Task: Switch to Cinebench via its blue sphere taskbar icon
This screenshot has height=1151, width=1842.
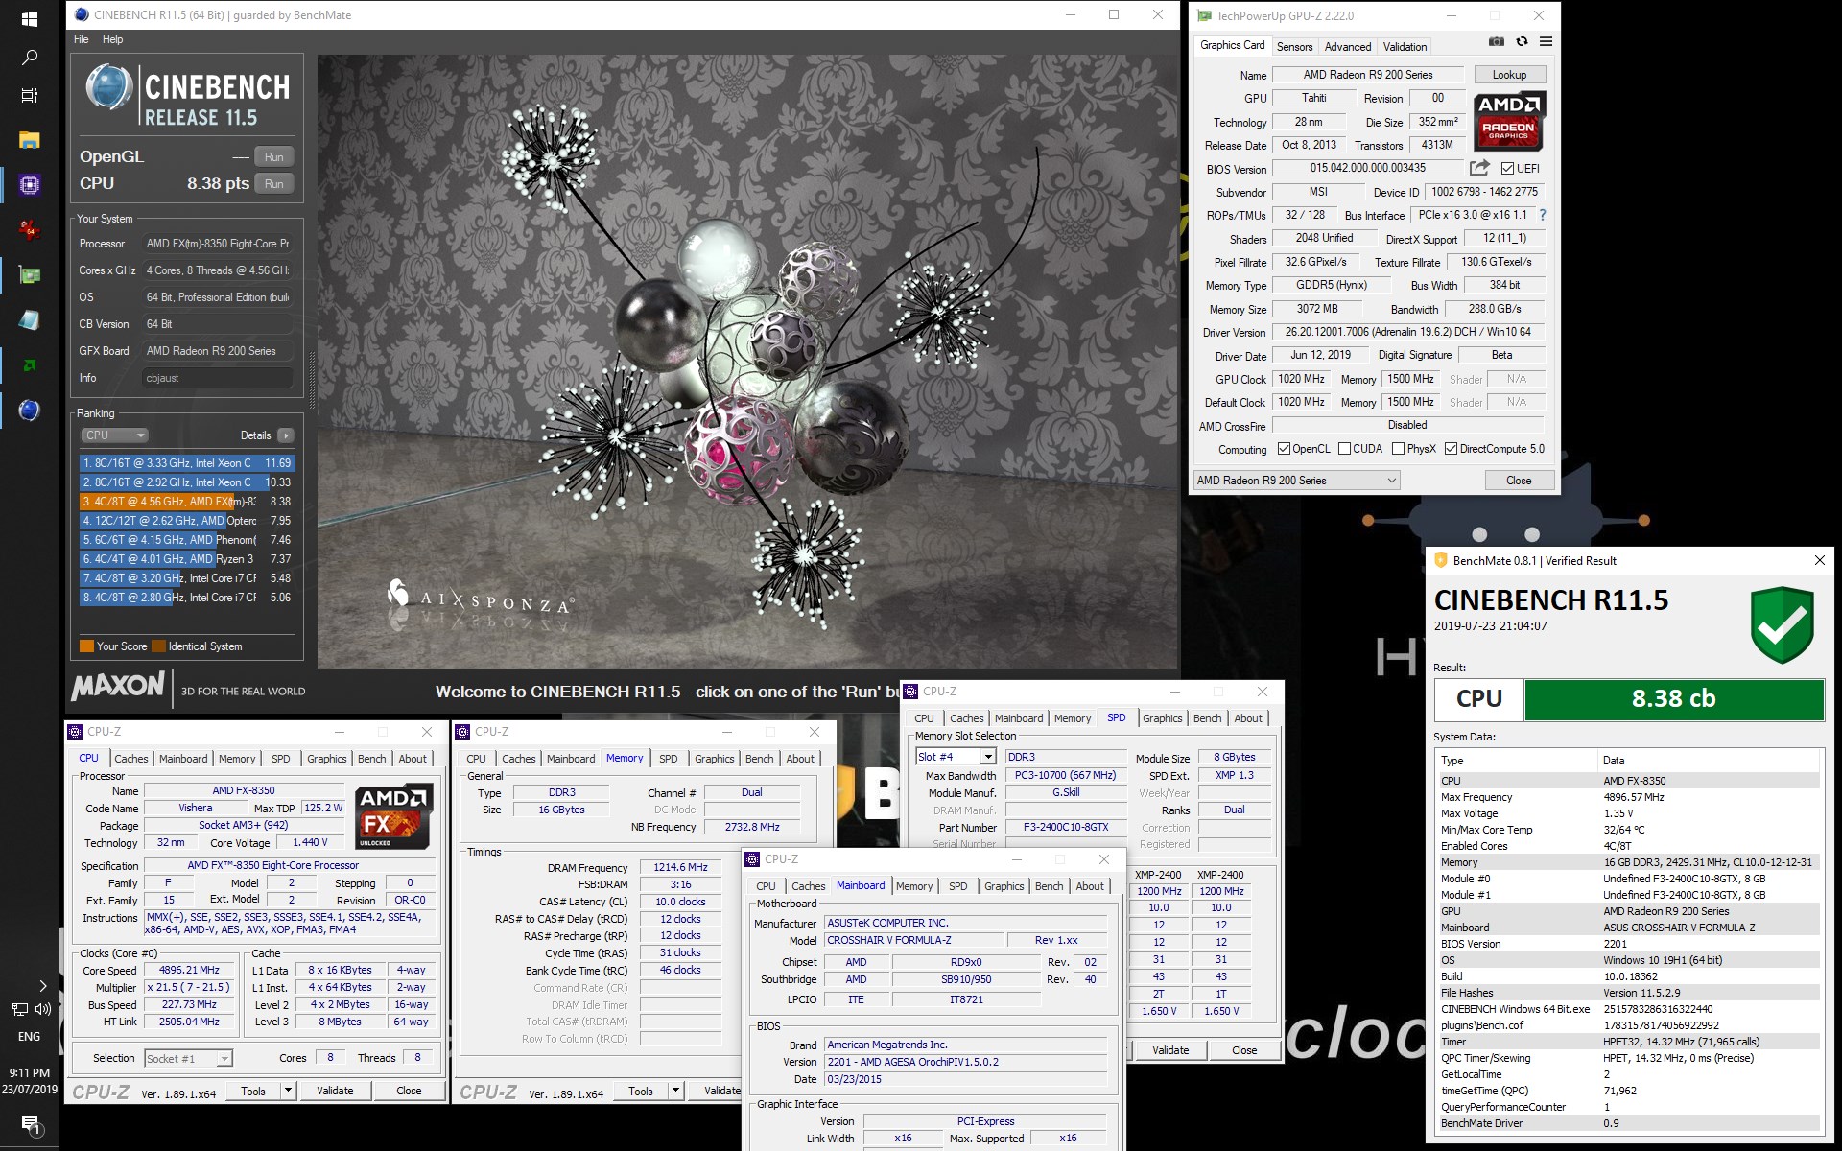Action: click(x=30, y=411)
